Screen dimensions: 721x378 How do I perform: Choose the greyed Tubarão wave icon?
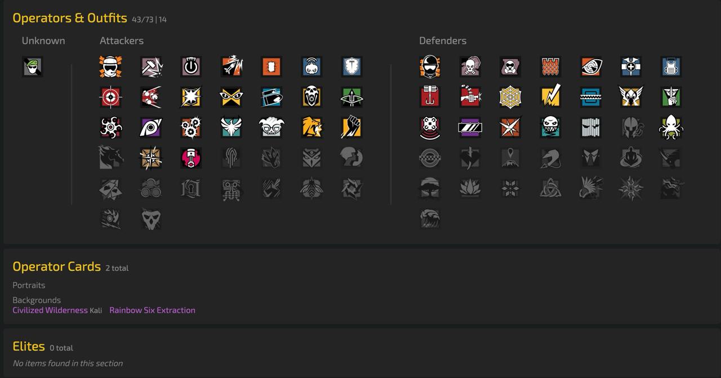(430, 219)
